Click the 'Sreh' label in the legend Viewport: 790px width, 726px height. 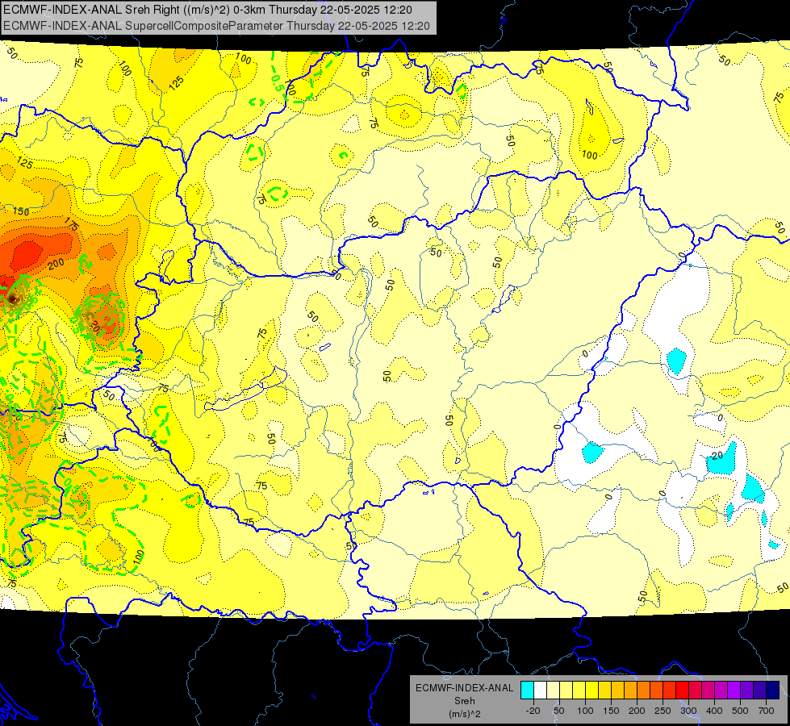465,701
